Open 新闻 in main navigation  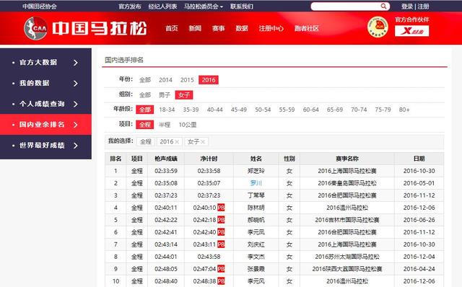pyautogui.click(x=195, y=28)
